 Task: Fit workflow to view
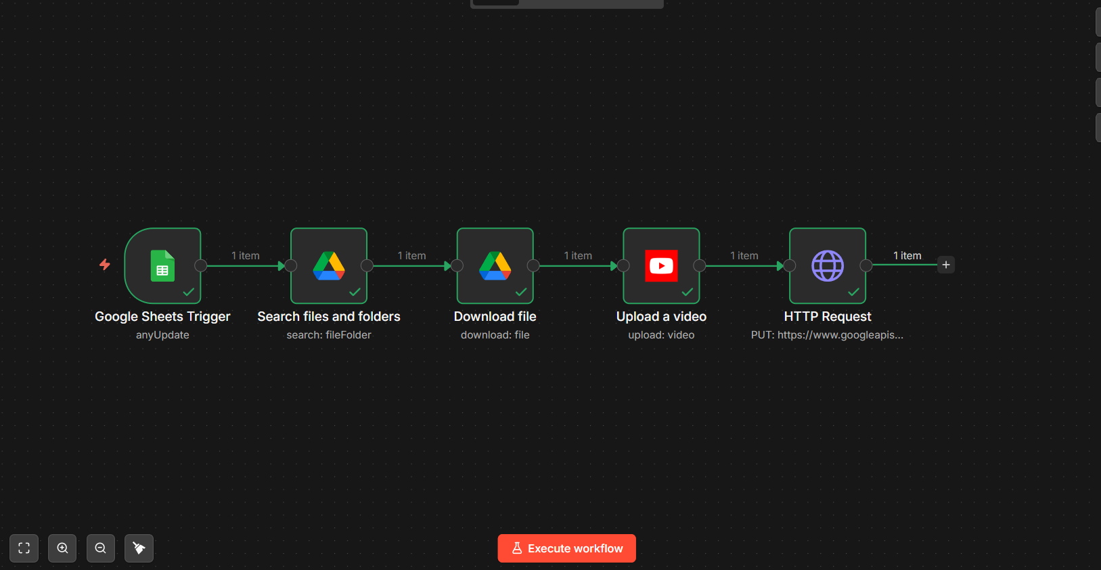point(24,548)
